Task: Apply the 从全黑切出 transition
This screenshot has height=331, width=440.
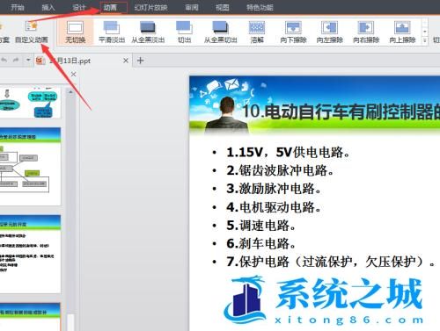Action: point(221,32)
